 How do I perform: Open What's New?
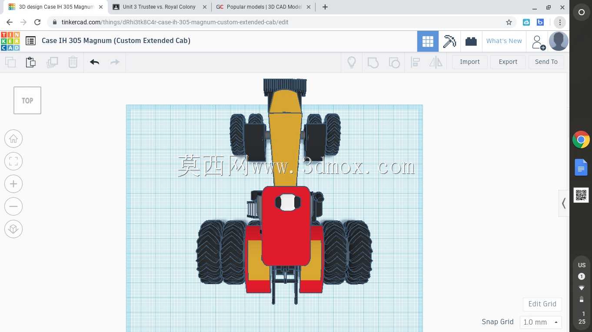coord(504,41)
